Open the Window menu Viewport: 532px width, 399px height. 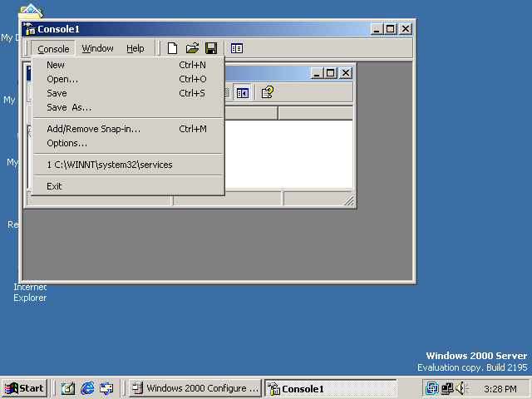[98, 48]
